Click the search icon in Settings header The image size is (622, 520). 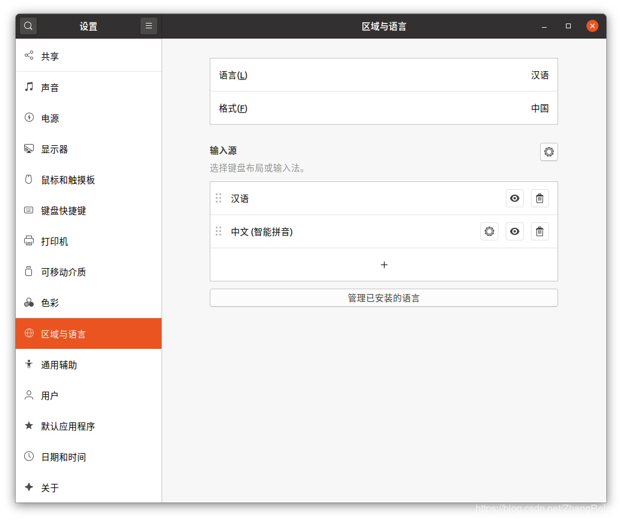[28, 26]
